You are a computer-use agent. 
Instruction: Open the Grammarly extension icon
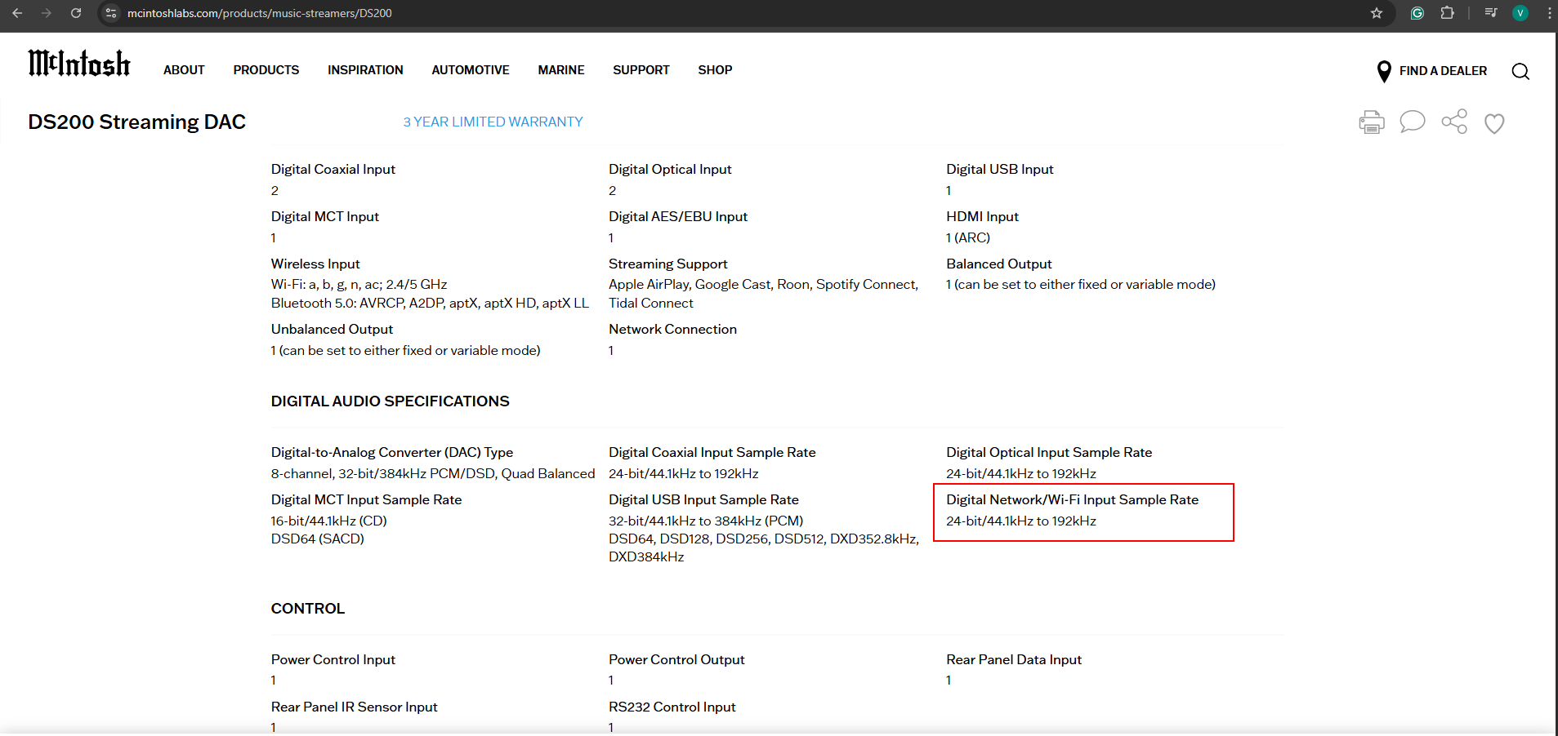[x=1417, y=13]
